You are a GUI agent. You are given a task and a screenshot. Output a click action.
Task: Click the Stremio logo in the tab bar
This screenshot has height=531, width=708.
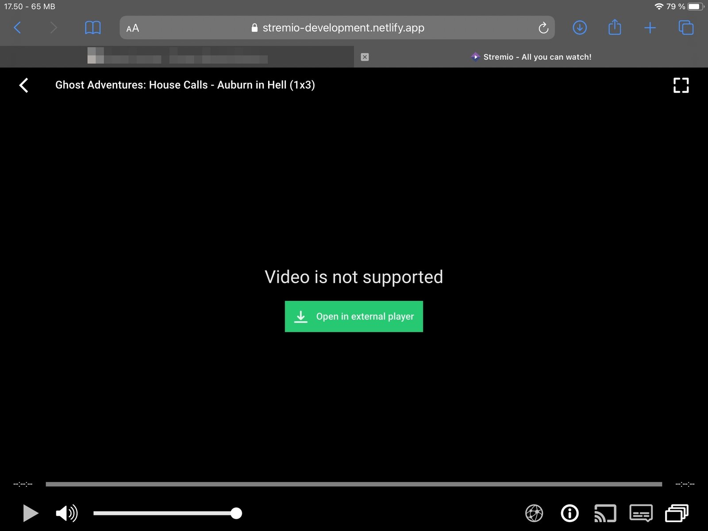(475, 57)
